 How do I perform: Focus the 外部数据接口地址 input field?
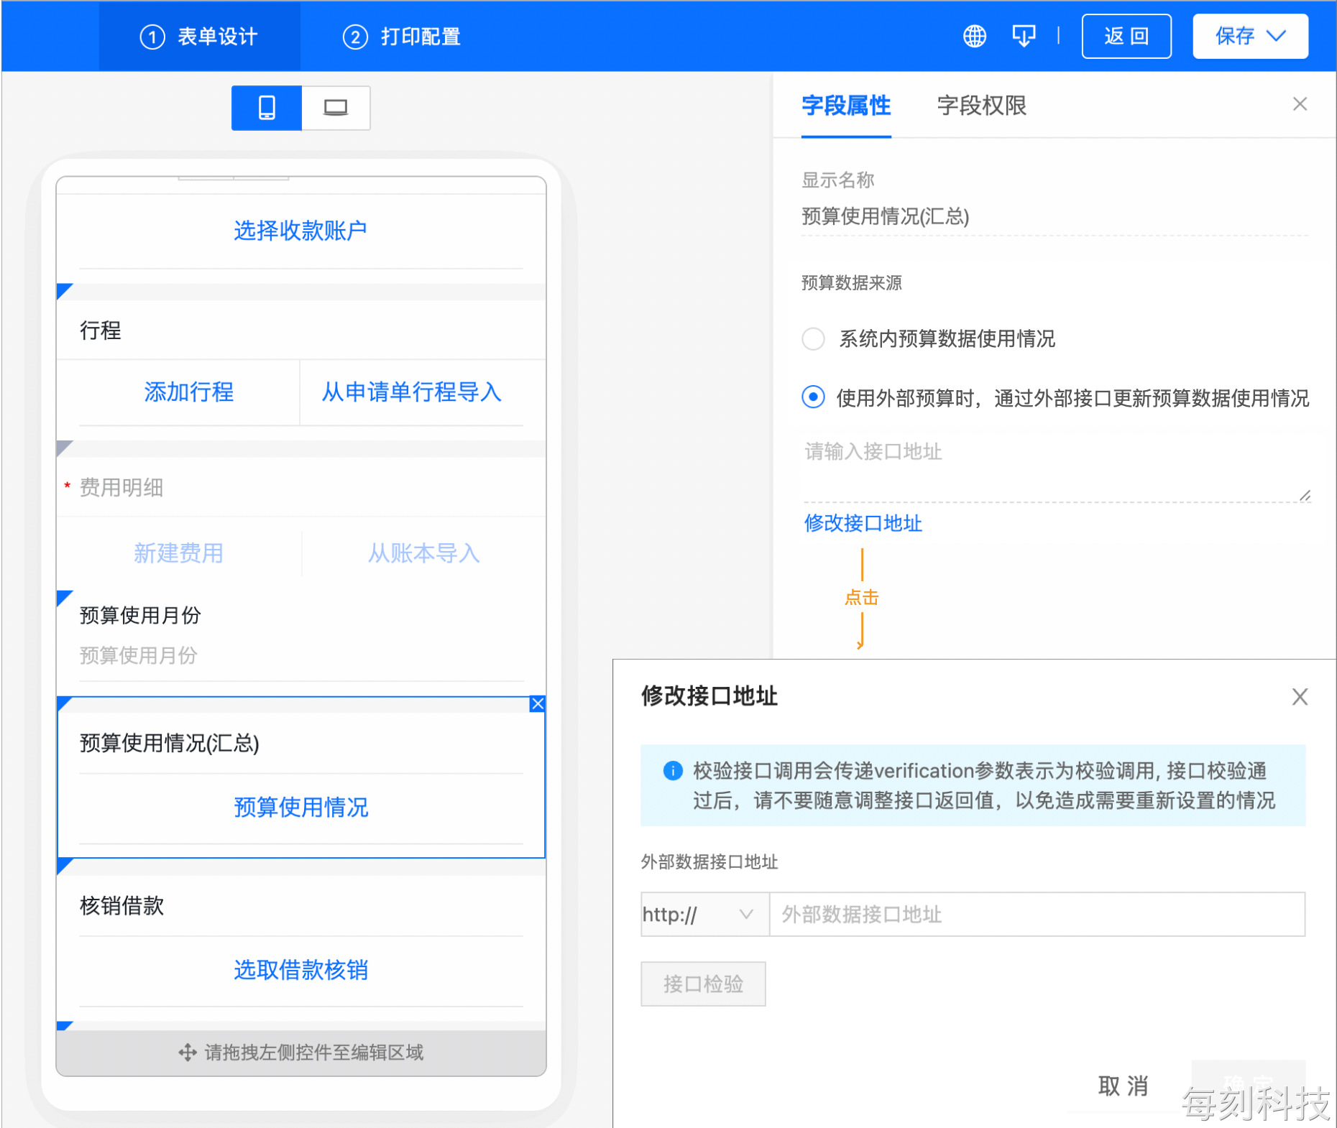point(1037,914)
